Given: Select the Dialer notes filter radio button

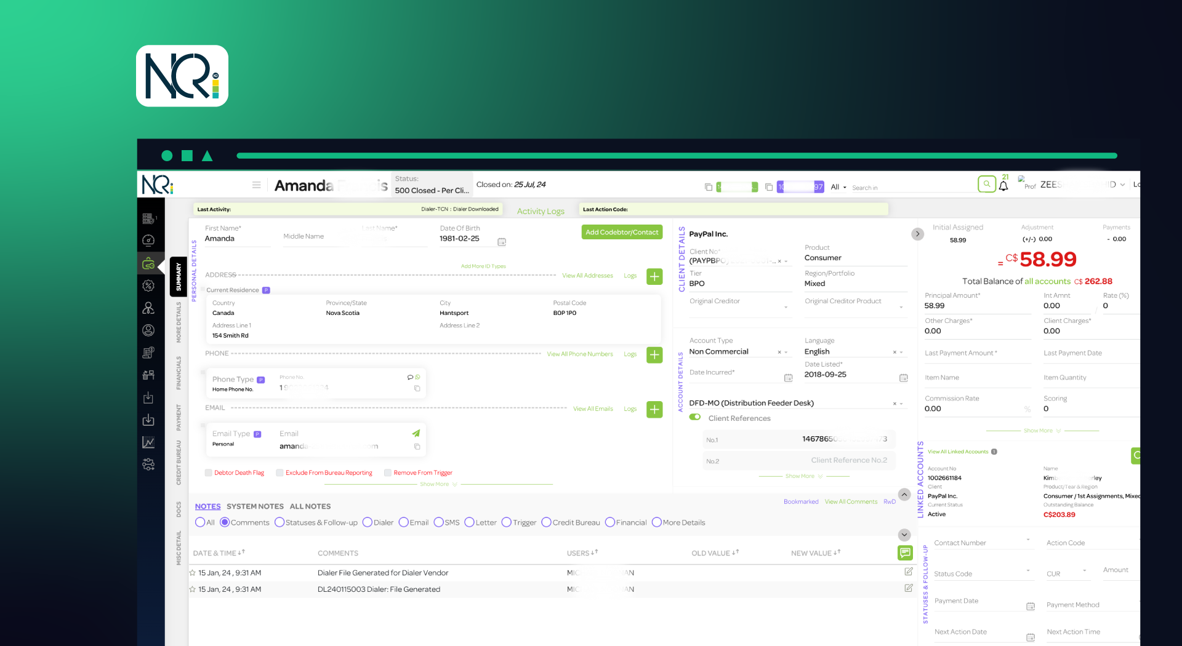Looking at the screenshot, I should pyautogui.click(x=368, y=522).
